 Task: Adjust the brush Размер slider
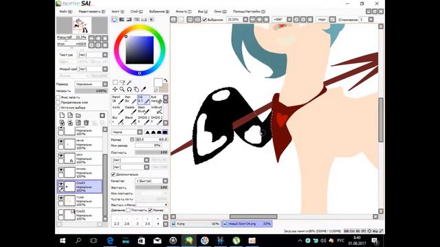click(x=151, y=139)
